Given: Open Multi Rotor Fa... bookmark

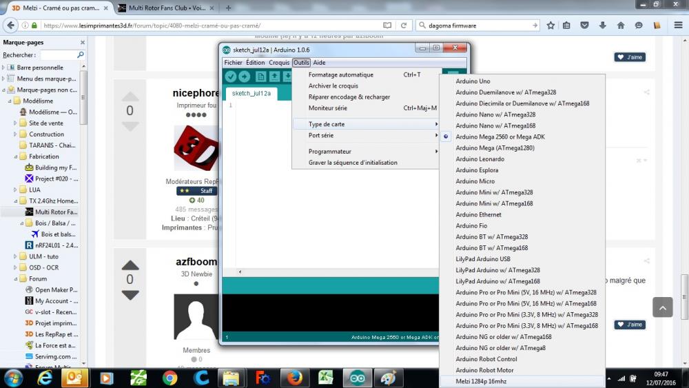Looking at the screenshot, I should [52, 212].
